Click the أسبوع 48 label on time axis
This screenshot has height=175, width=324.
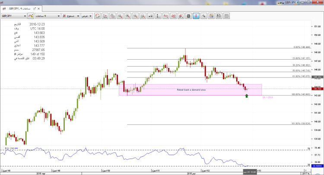[6, 171]
